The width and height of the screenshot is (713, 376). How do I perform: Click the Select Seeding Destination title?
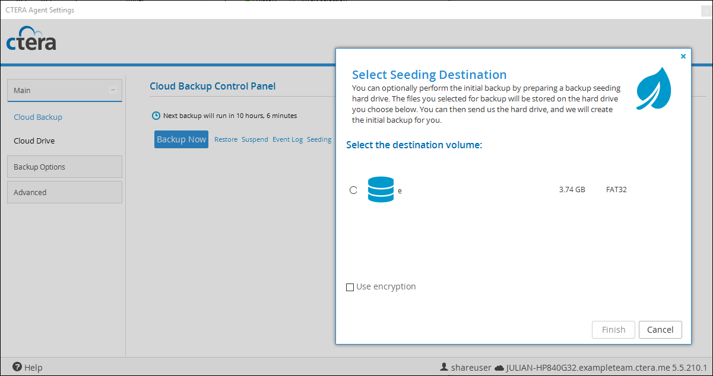coord(429,75)
